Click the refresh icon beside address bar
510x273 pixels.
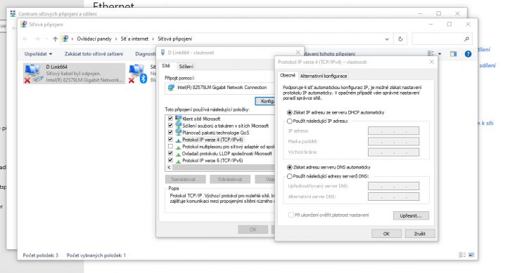400,39
